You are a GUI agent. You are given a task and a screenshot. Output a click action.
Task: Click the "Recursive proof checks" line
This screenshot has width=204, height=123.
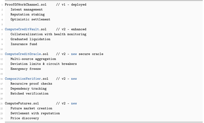point(31,84)
